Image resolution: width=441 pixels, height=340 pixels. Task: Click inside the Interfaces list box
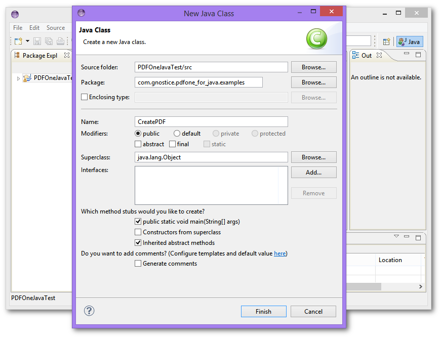(211, 185)
